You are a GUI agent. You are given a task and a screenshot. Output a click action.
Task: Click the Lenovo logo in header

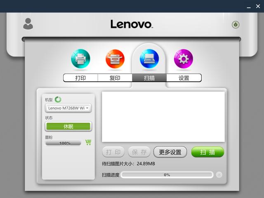click(x=132, y=24)
